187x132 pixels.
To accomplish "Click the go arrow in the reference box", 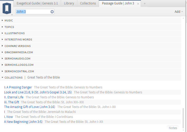I will 52,12.
